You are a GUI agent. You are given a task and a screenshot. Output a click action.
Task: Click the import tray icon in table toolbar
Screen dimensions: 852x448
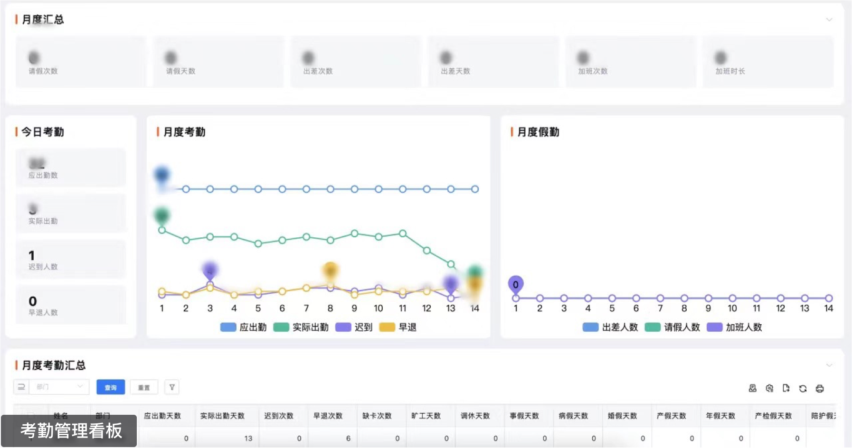[752, 388]
